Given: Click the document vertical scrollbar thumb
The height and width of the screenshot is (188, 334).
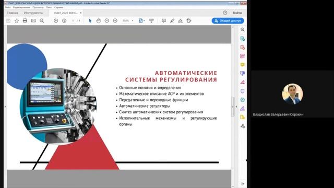Looking at the screenshot, I should (233, 107).
